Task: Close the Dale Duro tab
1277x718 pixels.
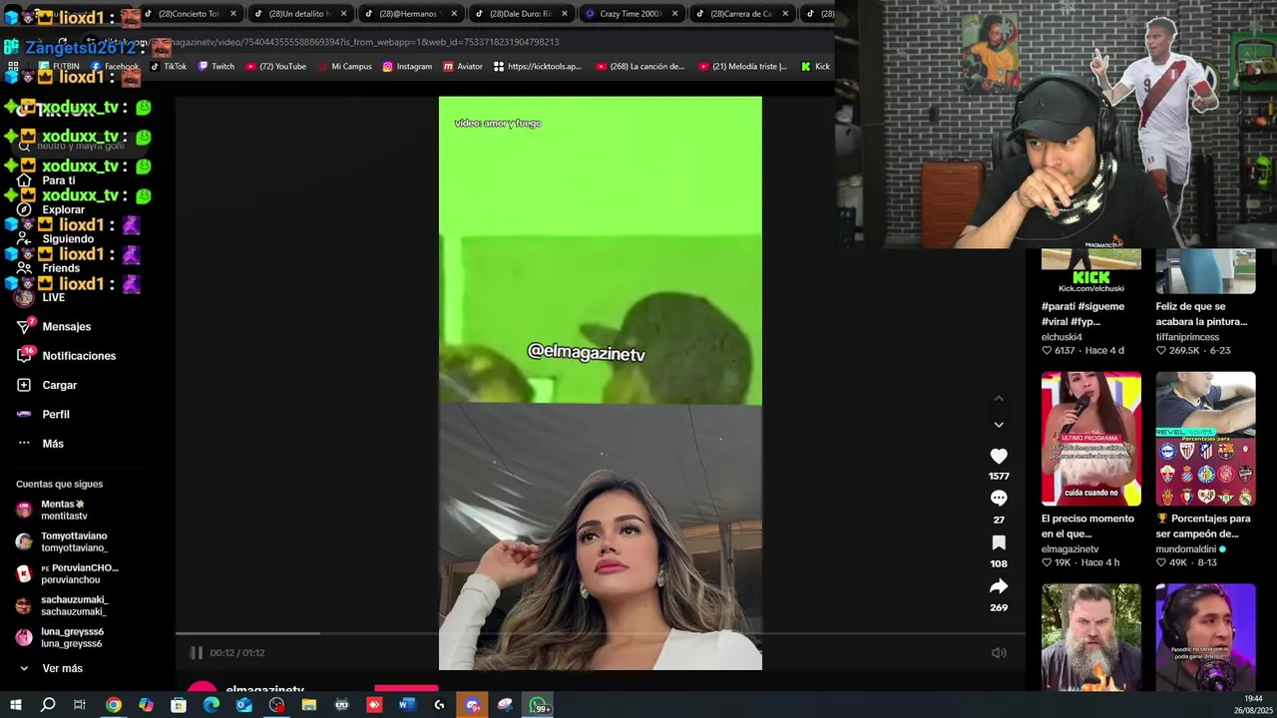Action: coord(564,14)
